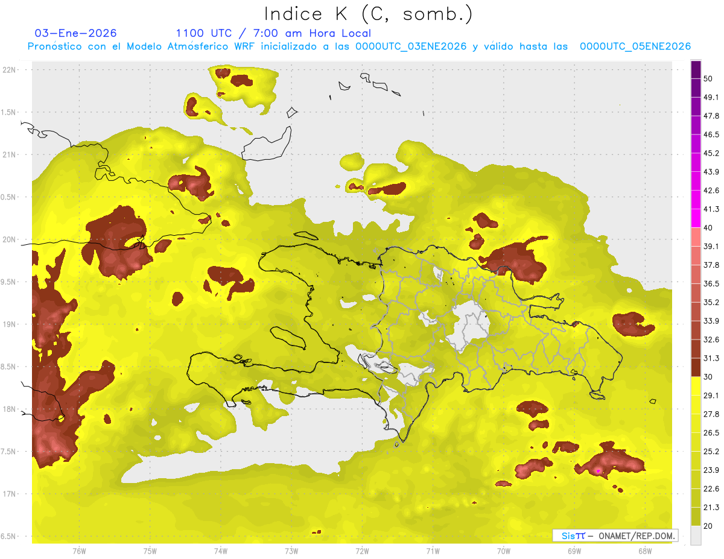Screen dimensions: 724x559
Task: Click the "68W" longitude label
Action: click(x=645, y=551)
